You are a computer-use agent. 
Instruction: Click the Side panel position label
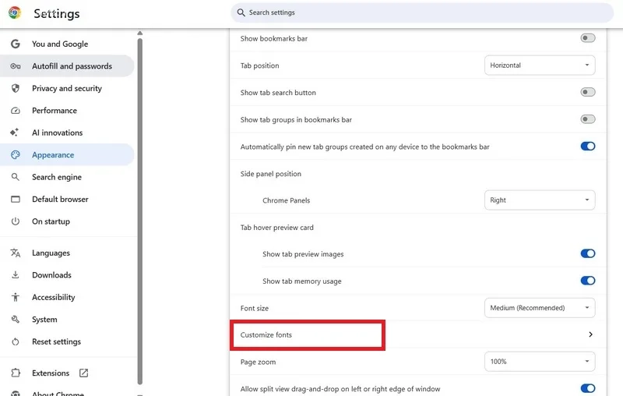pyautogui.click(x=270, y=174)
